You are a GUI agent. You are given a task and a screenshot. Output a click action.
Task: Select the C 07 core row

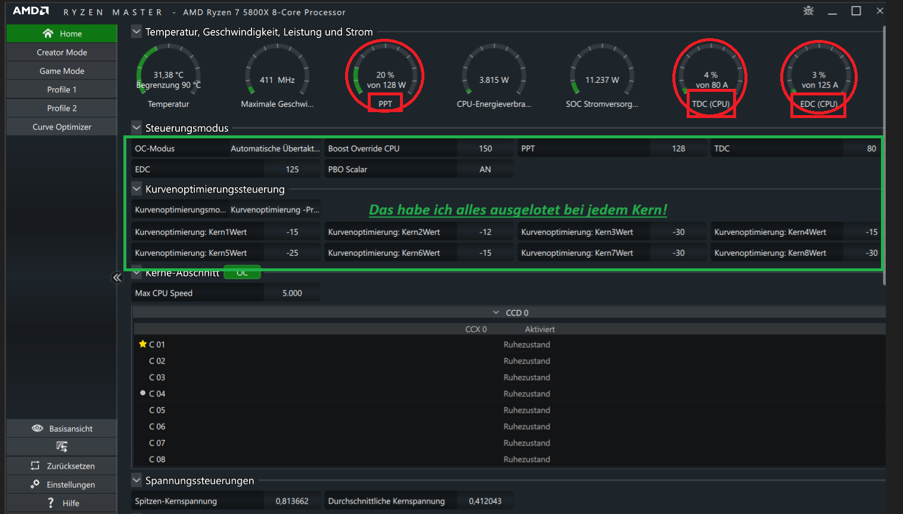509,442
